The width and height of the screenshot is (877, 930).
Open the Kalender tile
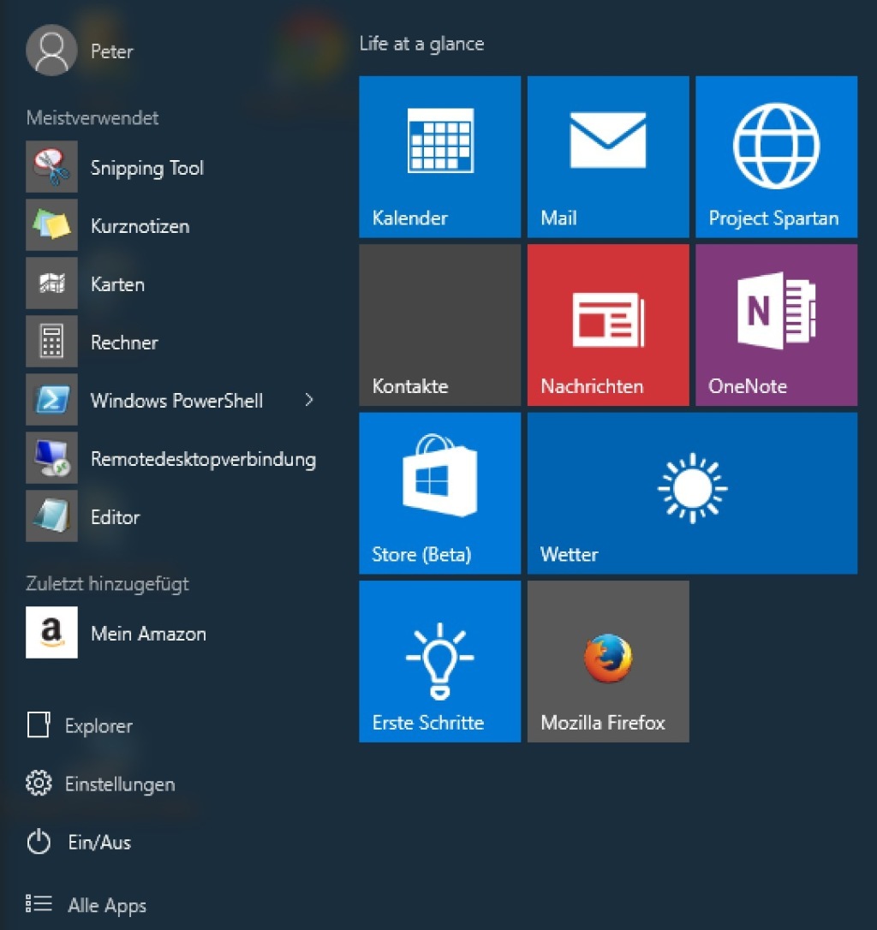pyautogui.click(x=439, y=157)
